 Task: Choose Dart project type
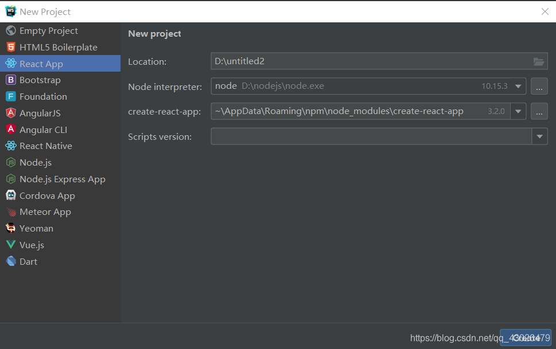click(60, 261)
